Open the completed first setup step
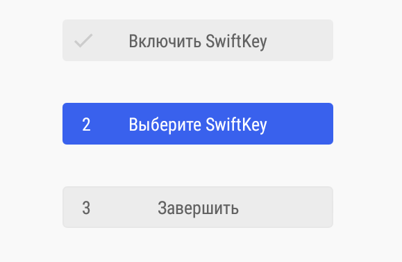This screenshot has width=402, height=262. tap(198, 40)
